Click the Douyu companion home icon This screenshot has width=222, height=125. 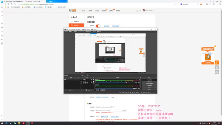pos(217,67)
